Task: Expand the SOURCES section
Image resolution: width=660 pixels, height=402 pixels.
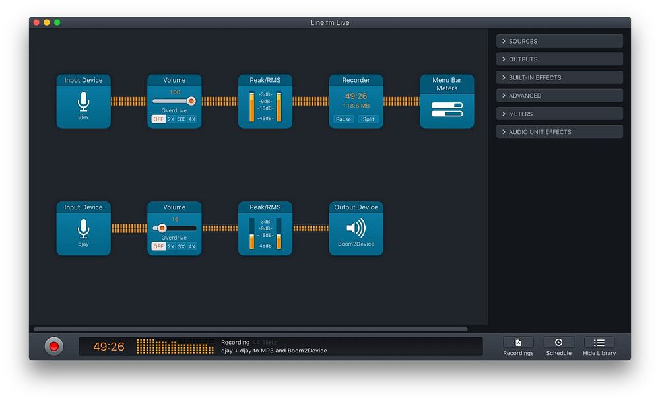Action: pos(560,41)
